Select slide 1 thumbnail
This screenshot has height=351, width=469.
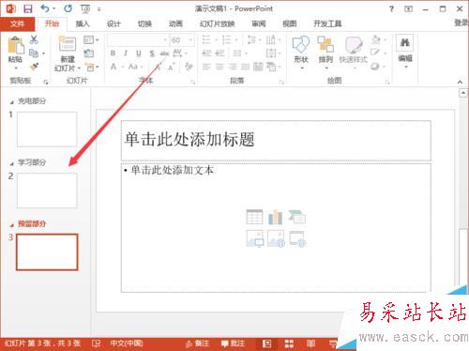(47, 130)
